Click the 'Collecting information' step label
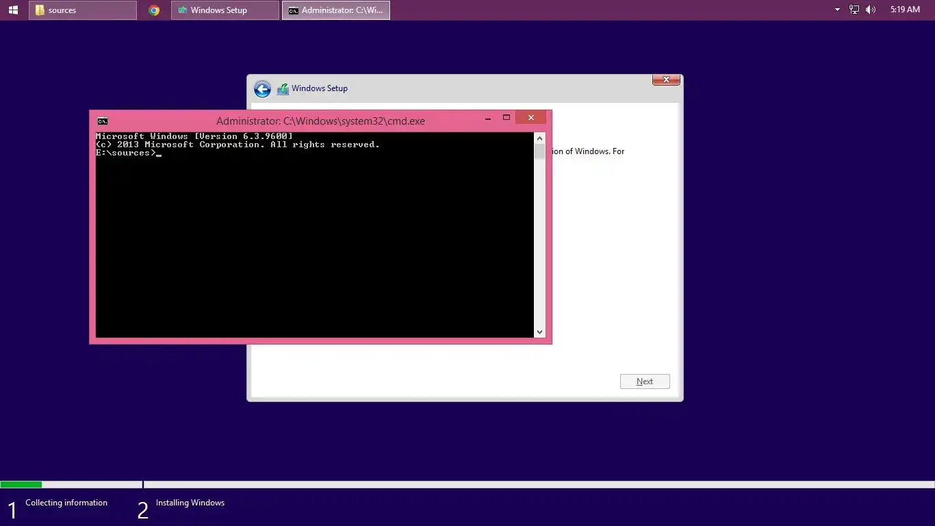Screen dimensions: 935x526 [x=66, y=503]
